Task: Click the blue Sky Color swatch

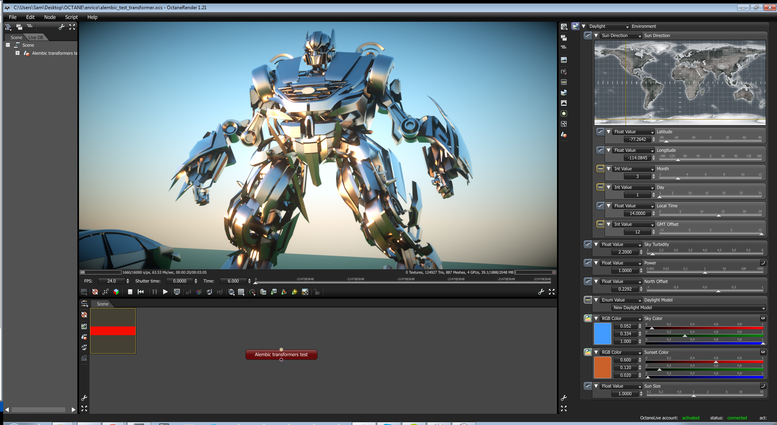Action: (x=602, y=334)
